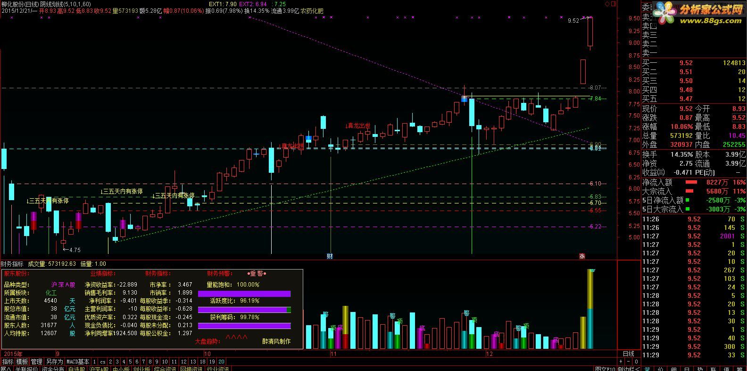Click the 6.10 price line label
This screenshot has width=747, height=371.
tap(595, 184)
